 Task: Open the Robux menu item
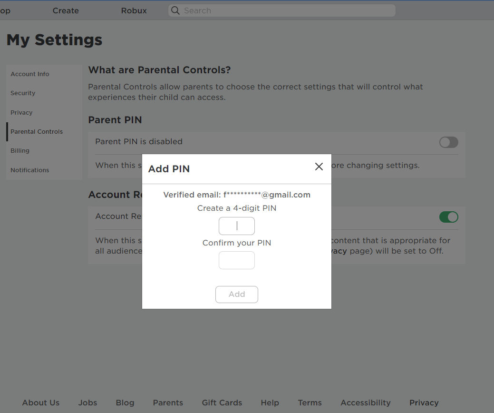point(134,10)
